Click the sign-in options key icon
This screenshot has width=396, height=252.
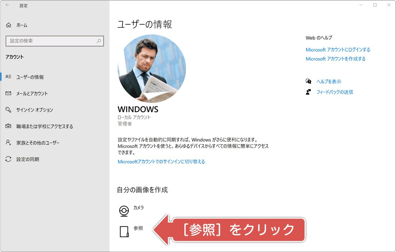click(x=9, y=110)
